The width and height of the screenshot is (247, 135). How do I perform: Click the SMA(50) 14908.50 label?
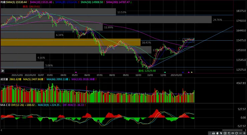(x=92, y=2)
